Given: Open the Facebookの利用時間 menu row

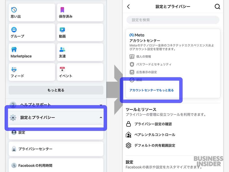Looking at the screenshot, I should [x=56, y=165].
